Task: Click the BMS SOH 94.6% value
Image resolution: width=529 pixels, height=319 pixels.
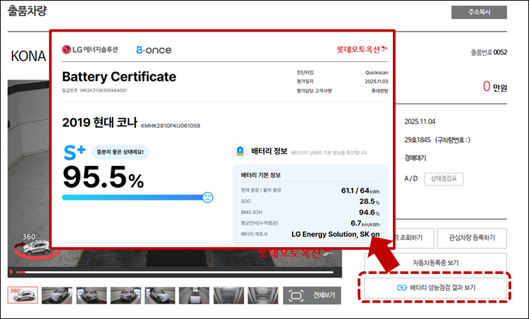Action: [370, 212]
